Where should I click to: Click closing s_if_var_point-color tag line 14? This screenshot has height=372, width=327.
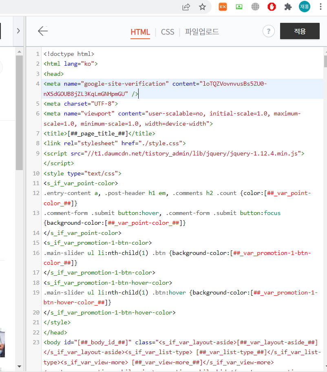[82, 233]
